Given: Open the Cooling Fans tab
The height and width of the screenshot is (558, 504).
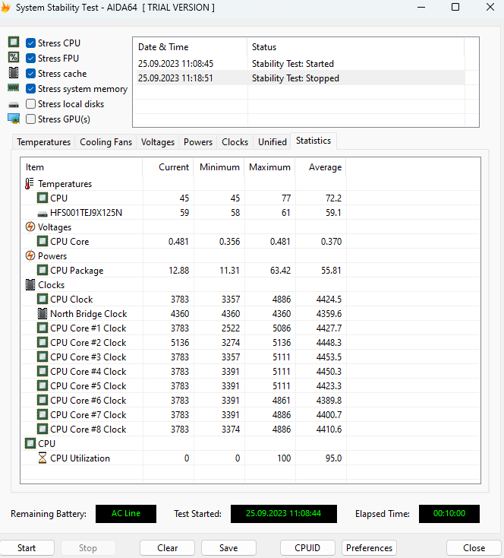Looking at the screenshot, I should [106, 142].
